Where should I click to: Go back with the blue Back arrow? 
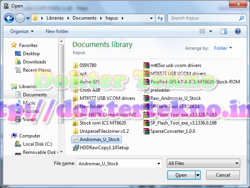pos(9,18)
